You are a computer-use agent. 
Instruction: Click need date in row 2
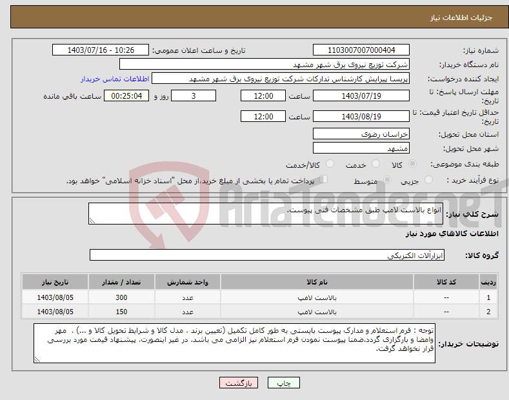(x=55, y=312)
